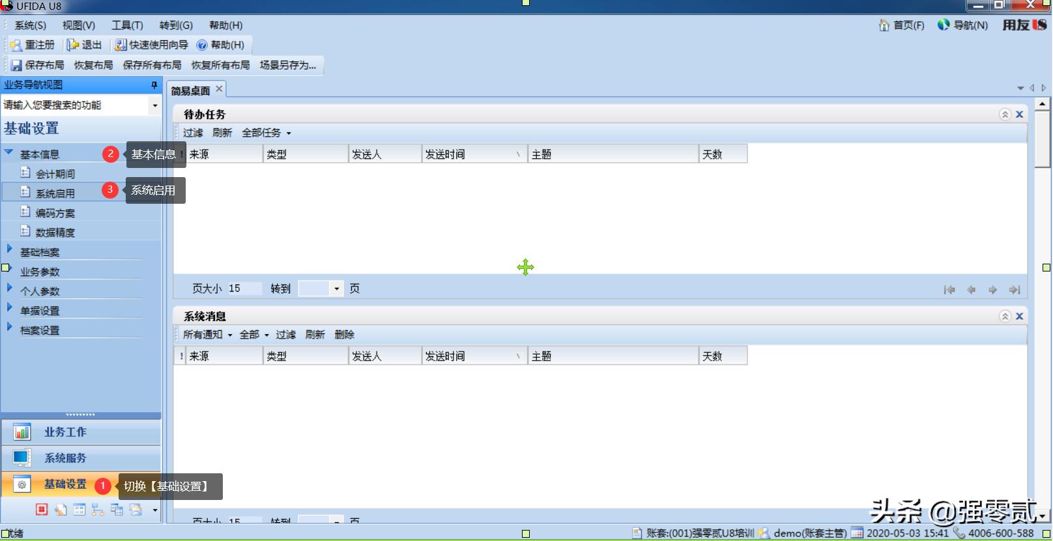
Task: Open the 编码方案 tree item
Action: (x=55, y=213)
